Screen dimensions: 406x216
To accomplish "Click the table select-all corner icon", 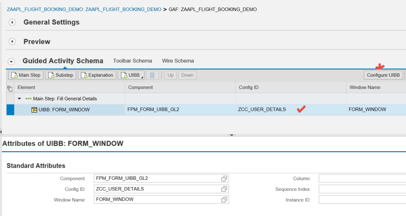I will (10, 88).
